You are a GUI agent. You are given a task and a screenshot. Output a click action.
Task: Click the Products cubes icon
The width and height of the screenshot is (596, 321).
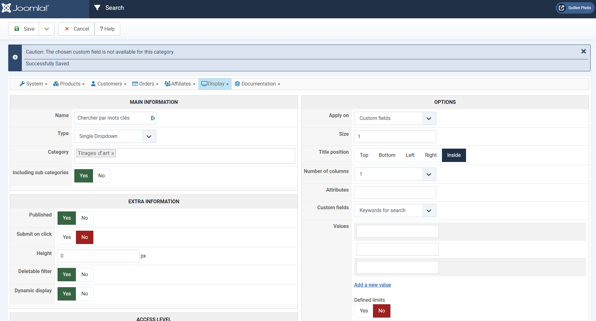(x=56, y=84)
